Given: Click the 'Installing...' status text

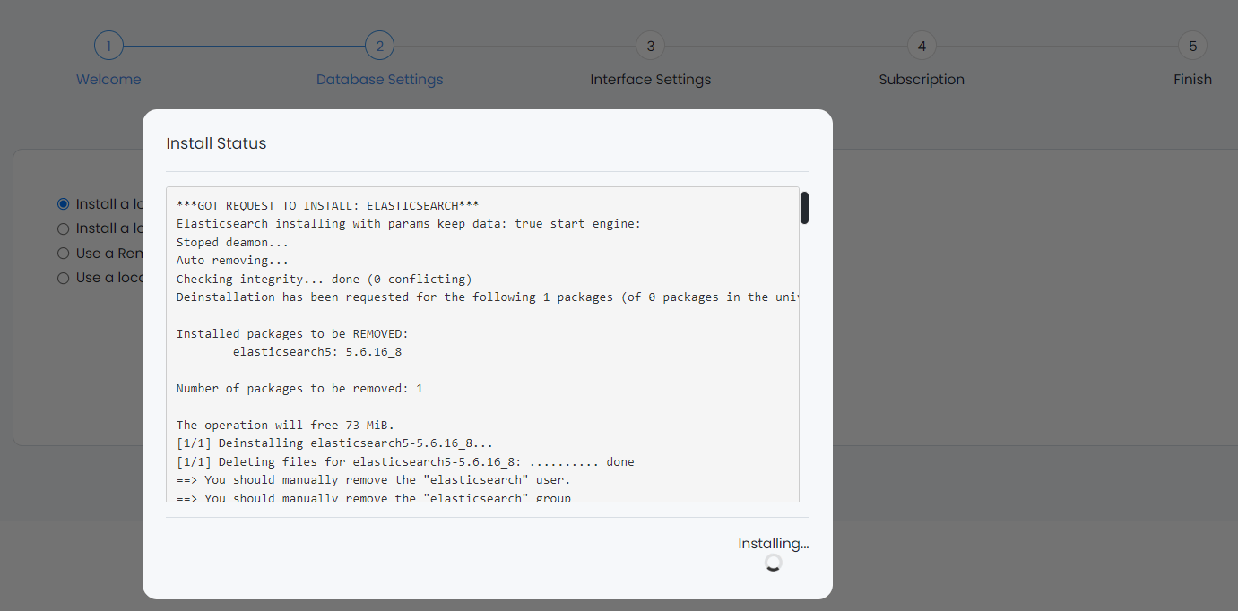Looking at the screenshot, I should 773,543.
